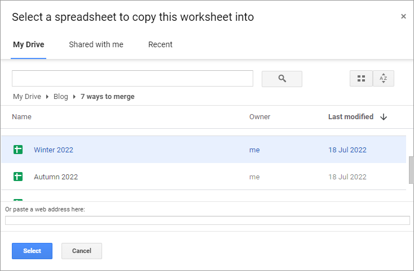Close the dialog with the X
This screenshot has height=271, width=414.
tap(403, 16)
